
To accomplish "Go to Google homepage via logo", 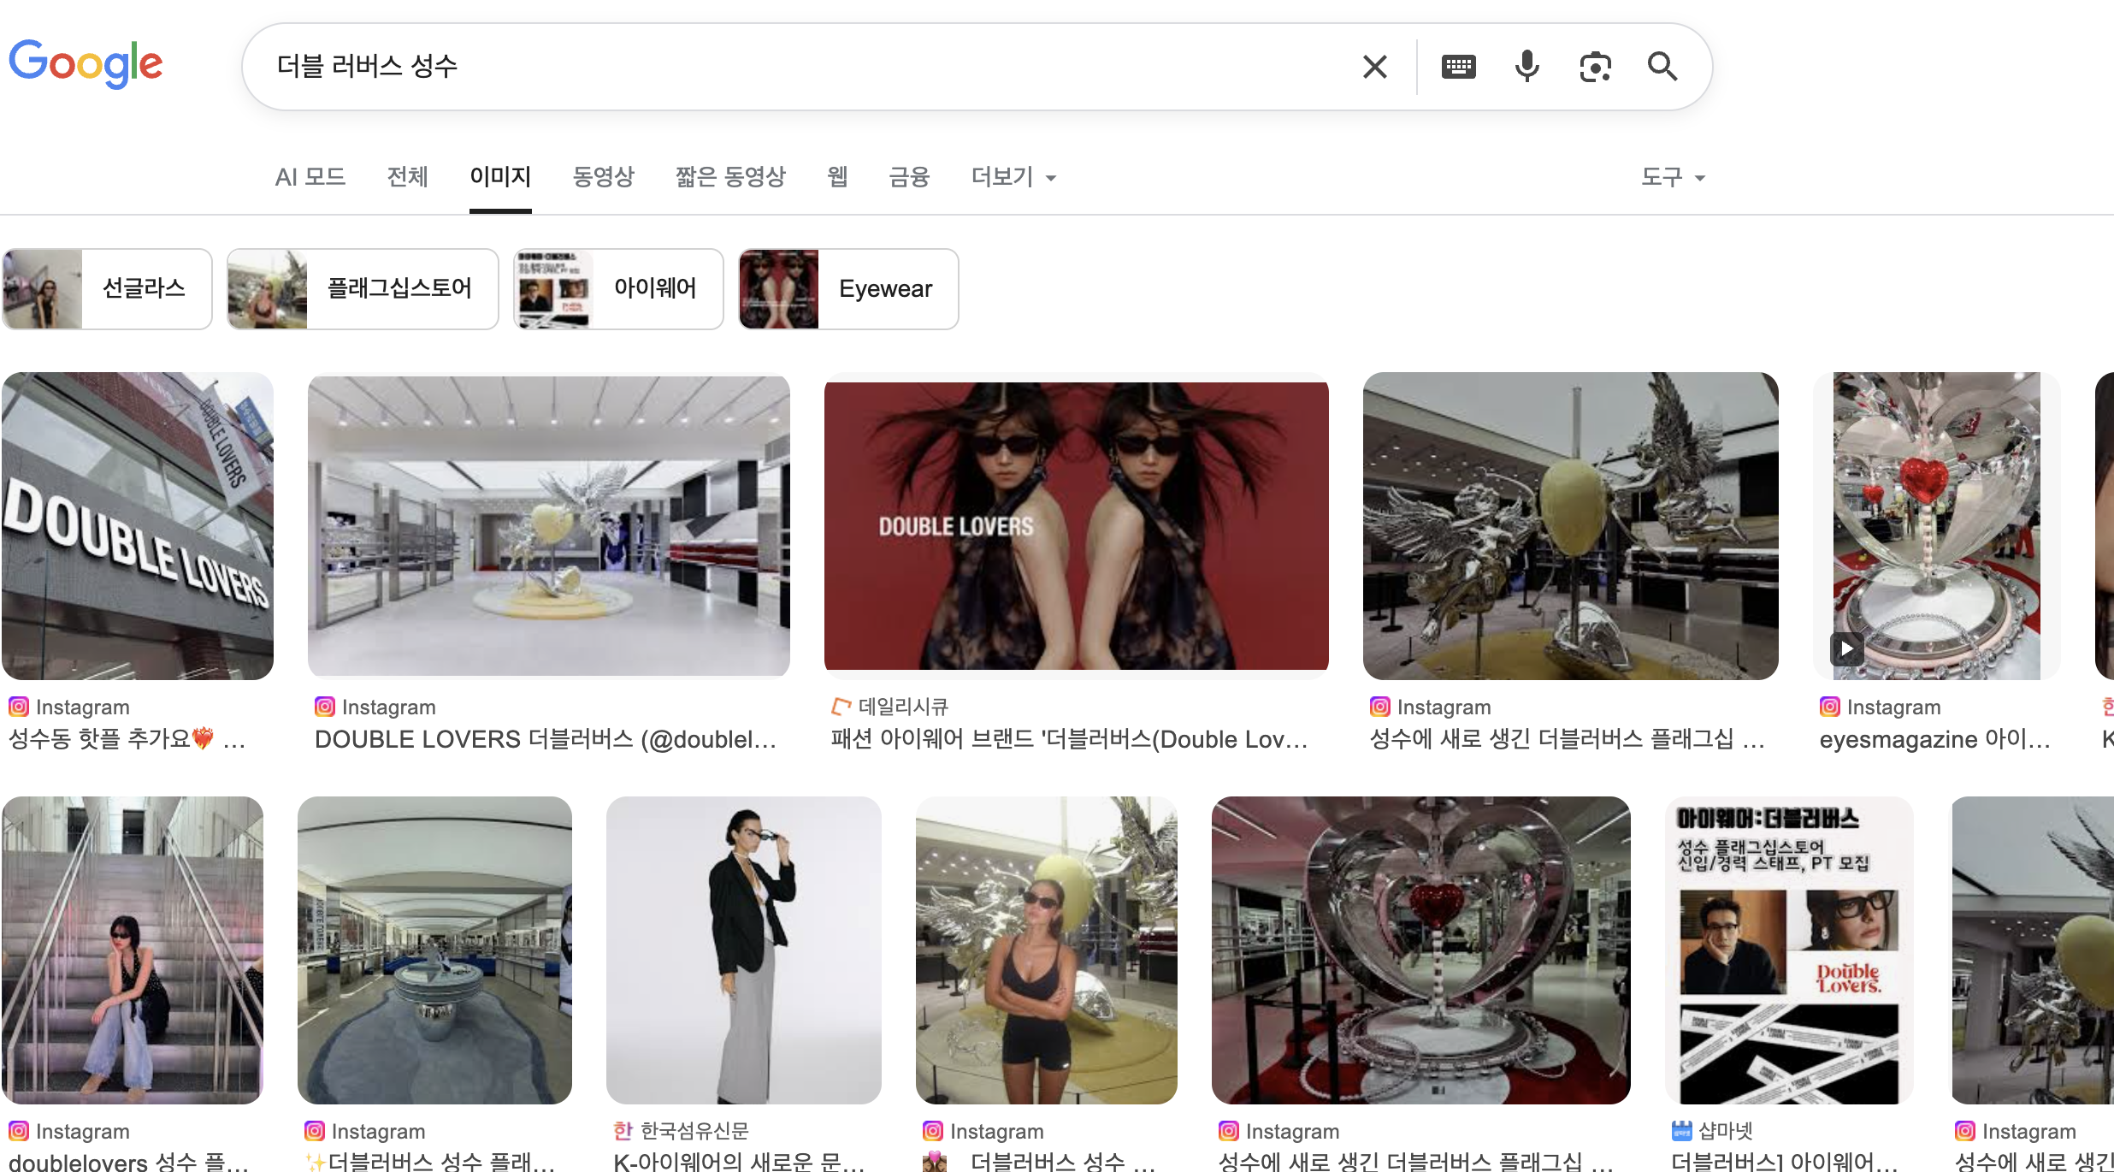I will (86, 63).
